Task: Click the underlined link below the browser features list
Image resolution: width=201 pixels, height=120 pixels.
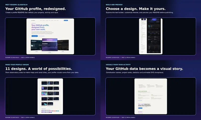Action: click(140, 100)
